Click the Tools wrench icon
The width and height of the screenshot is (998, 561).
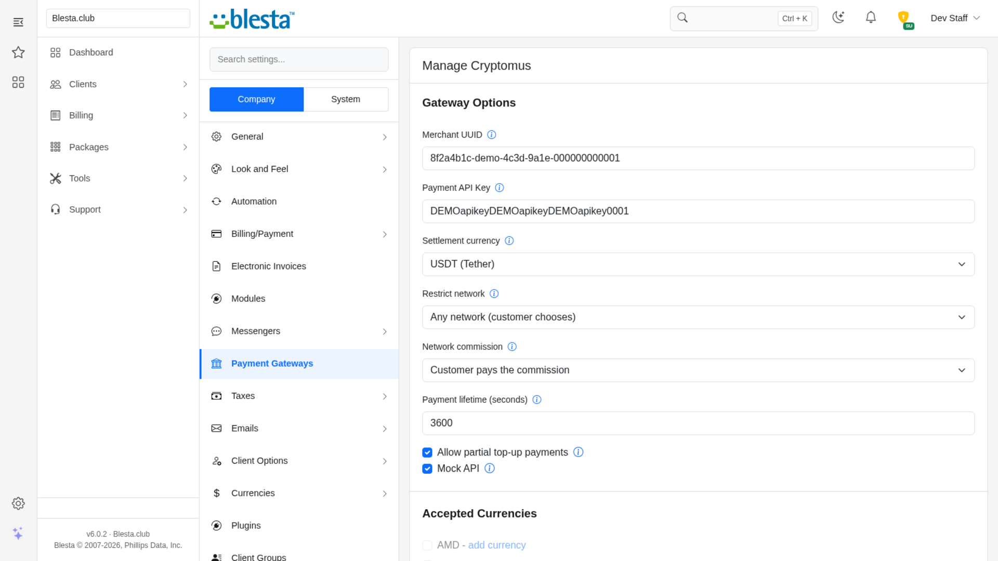(56, 178)
